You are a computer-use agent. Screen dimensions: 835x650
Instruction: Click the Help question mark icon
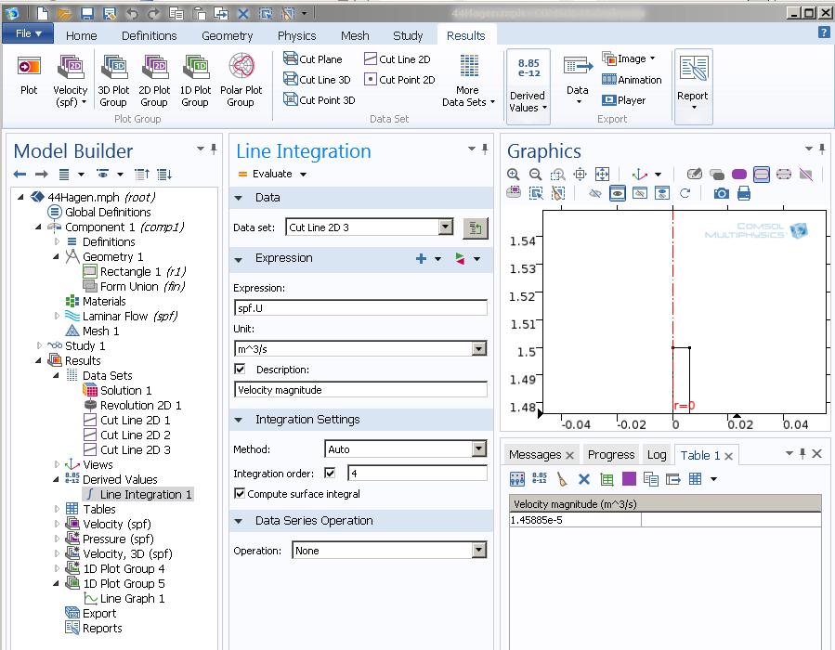(x=823, y=32)
